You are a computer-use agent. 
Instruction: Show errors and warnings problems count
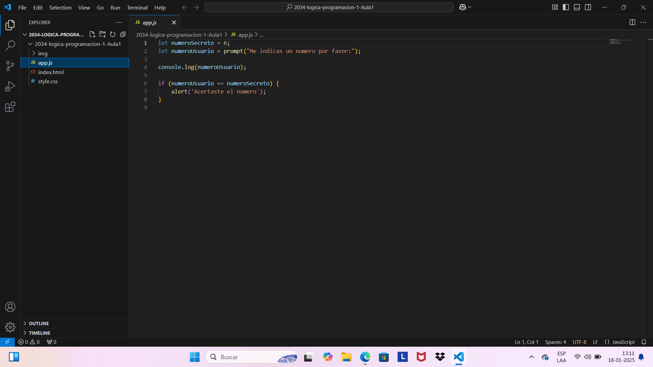pyautogui.click(x=29, y=342)
